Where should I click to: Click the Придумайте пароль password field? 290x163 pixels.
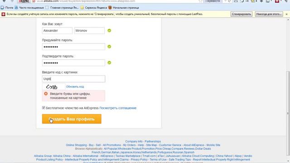pyautogui.click(x=73, y=47)
